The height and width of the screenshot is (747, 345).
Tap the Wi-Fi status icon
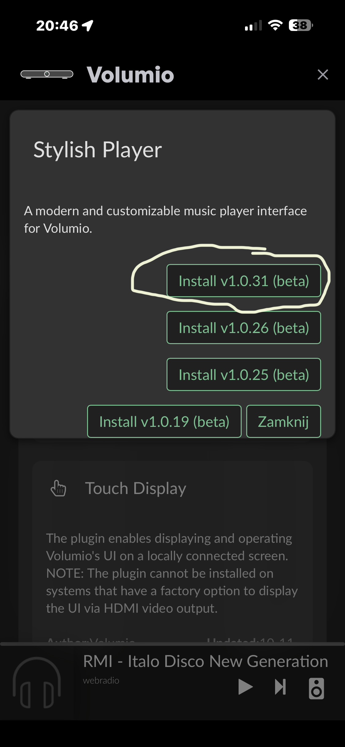pos(275,25)
